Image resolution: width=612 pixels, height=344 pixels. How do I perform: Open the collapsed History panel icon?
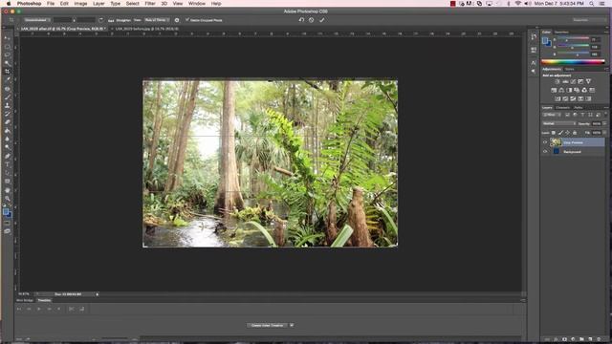(534, 36)
